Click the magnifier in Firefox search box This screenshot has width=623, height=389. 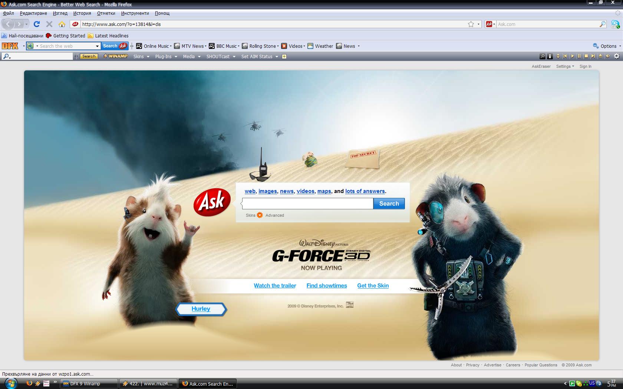pyautogui.click(x=603, y=24)
